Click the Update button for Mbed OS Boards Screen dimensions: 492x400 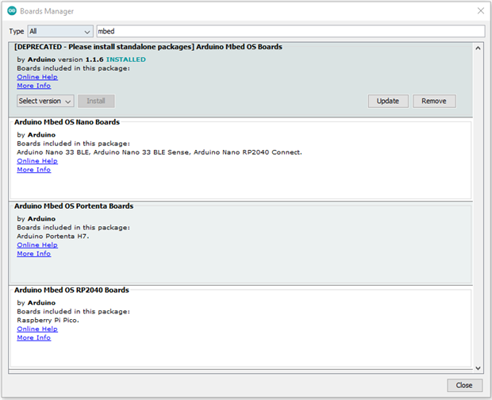point(388,101)
